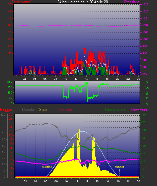Click the gray 'Umidita' legend label

coord(28,110)
